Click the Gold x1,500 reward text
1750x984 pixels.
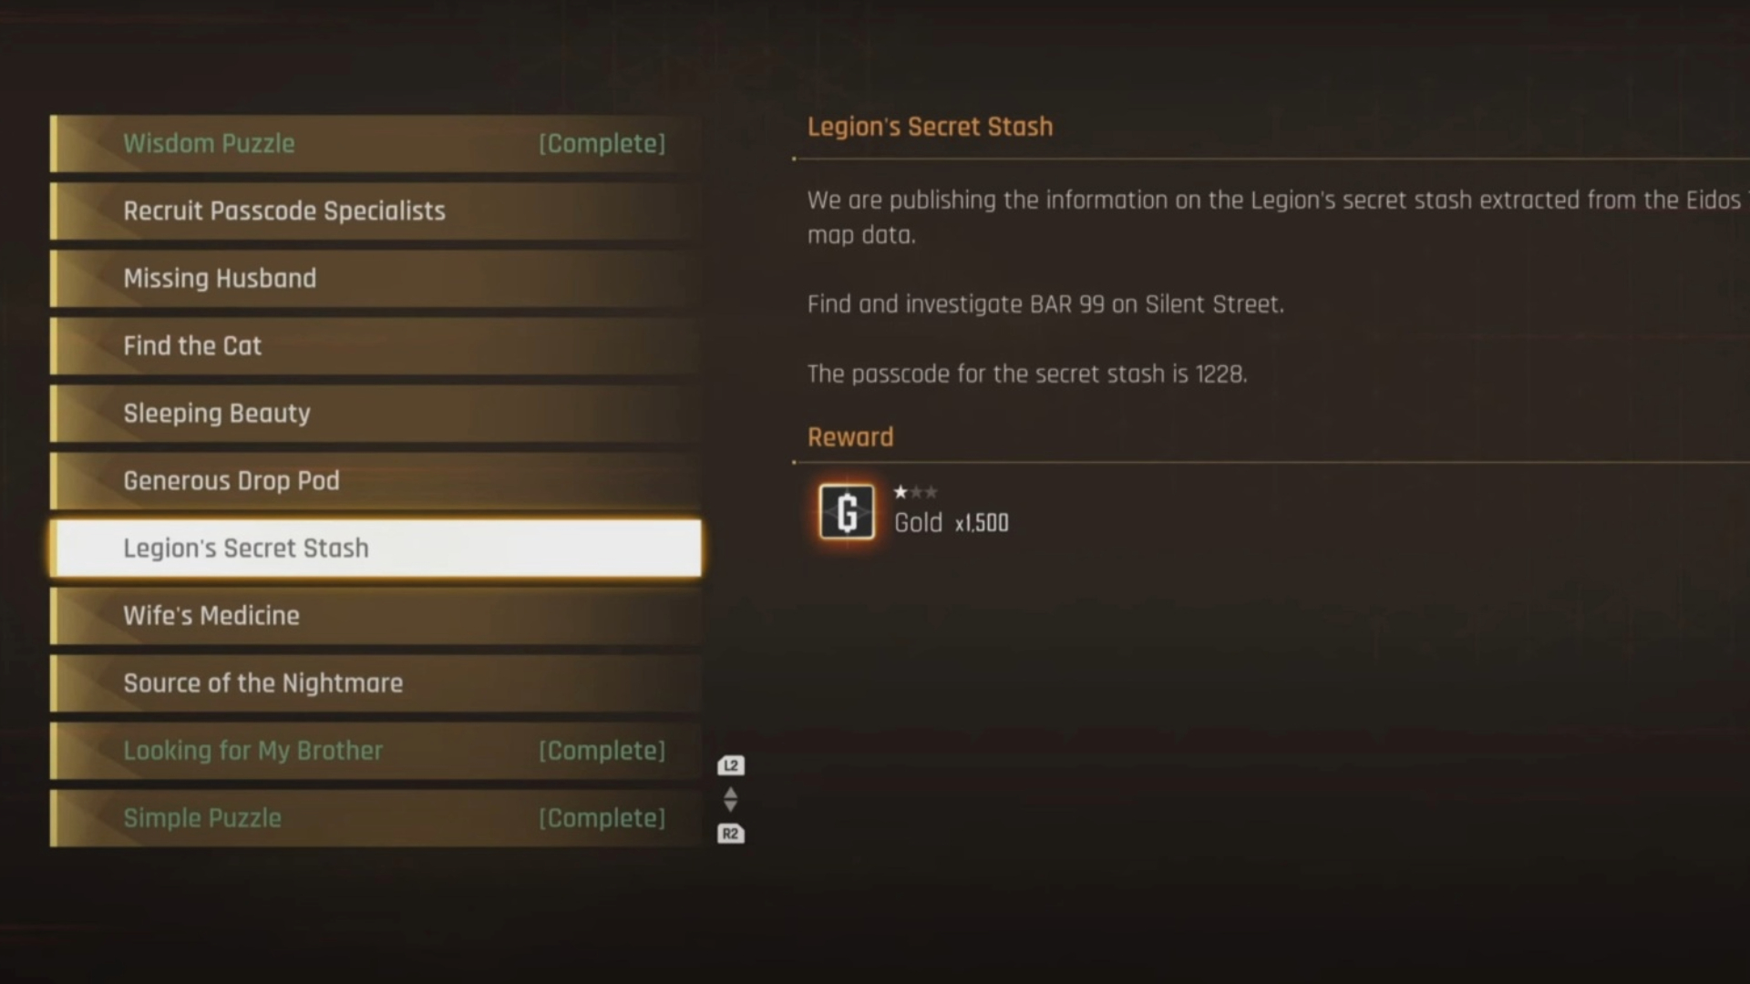coord(951,523)
